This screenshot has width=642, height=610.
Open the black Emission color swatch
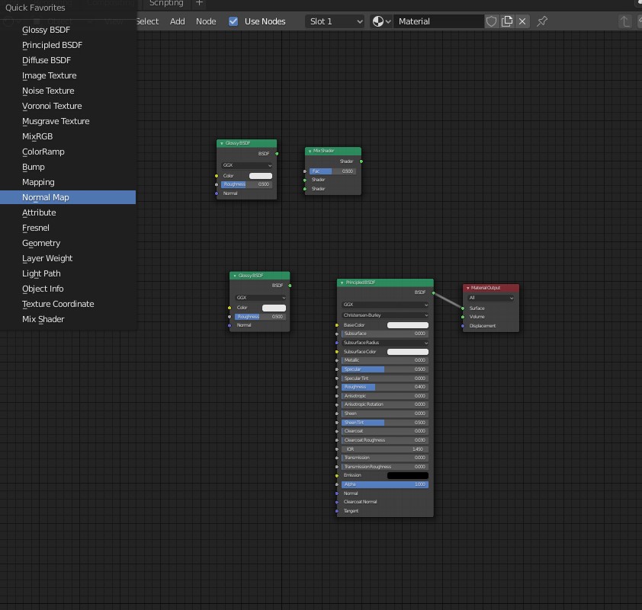(408, 475)
